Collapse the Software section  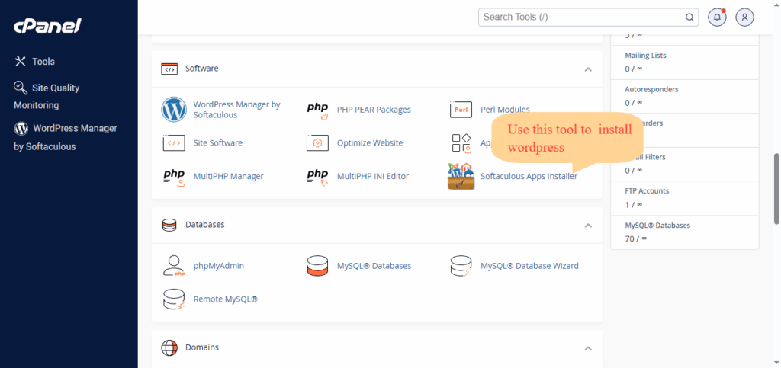point(588,69)
